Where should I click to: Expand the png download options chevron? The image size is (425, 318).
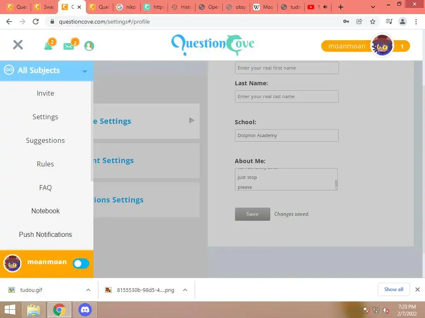click(x=185, y=290)
